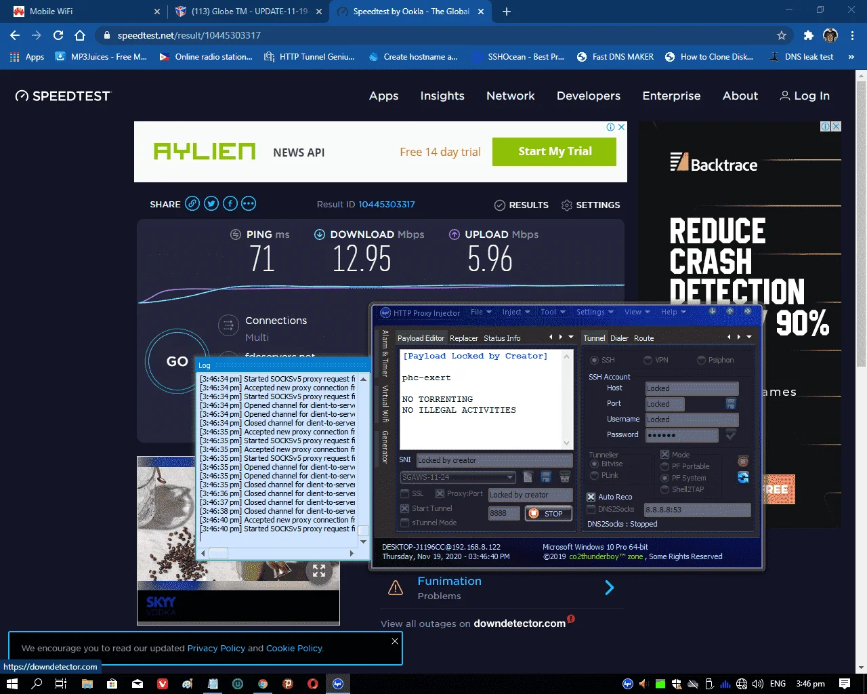Expand the video ad to fullscreen
The image size is (867, 694).
319,571
